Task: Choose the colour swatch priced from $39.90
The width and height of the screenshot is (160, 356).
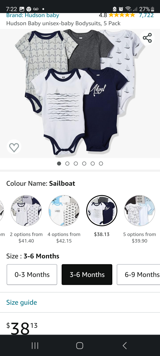Action: 140,211
